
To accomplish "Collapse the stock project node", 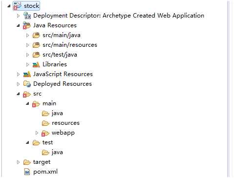I will click(9, 6).
